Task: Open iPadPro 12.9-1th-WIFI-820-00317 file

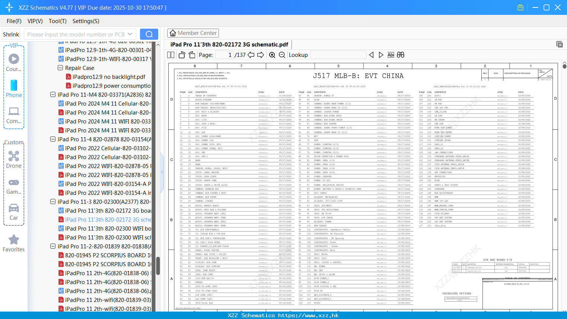Action: coord(105,59)
